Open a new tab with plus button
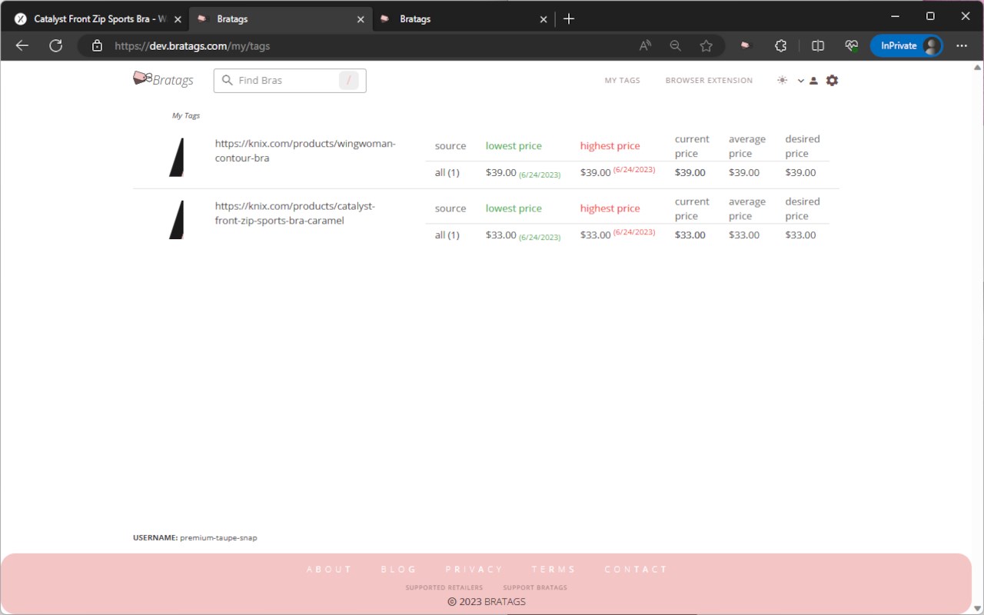The image size is (984, 615). (x=569, y=19)
